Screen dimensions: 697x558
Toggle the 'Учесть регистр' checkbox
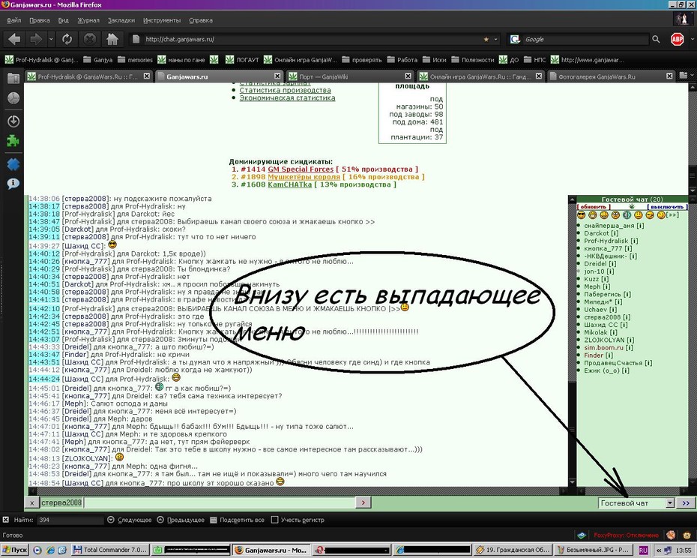(x=275, y=519)
